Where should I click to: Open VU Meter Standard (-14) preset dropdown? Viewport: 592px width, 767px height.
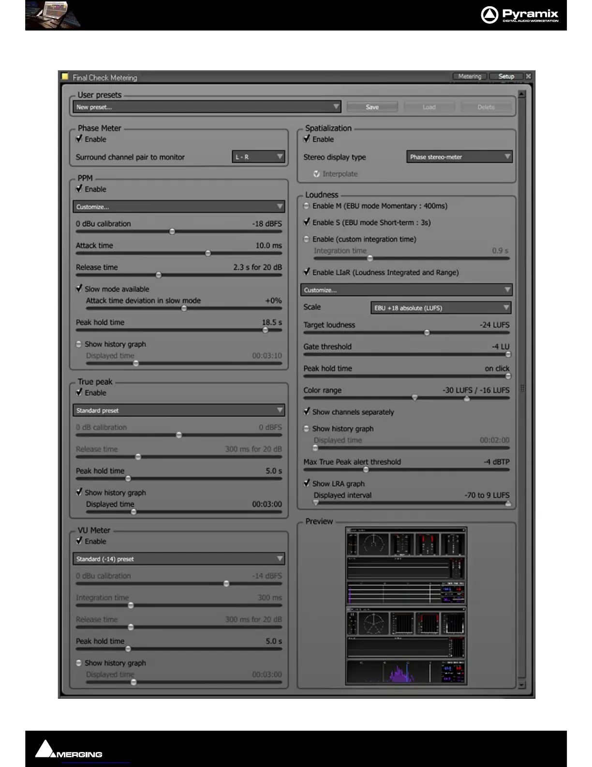coord(179,559)
